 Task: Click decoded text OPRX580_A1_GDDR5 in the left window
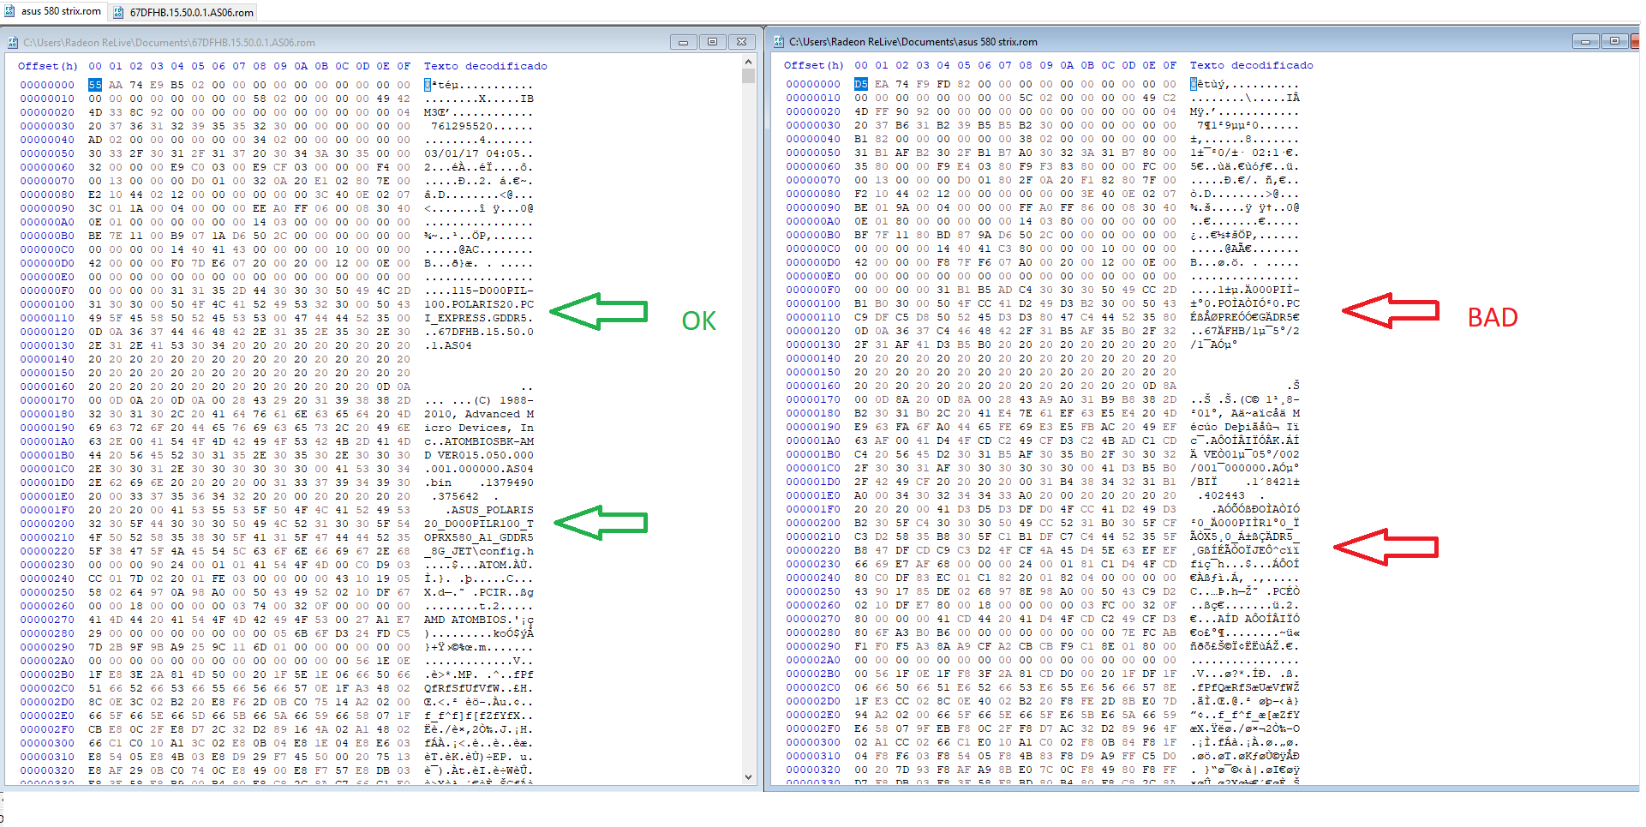click(x=478, y=537)
